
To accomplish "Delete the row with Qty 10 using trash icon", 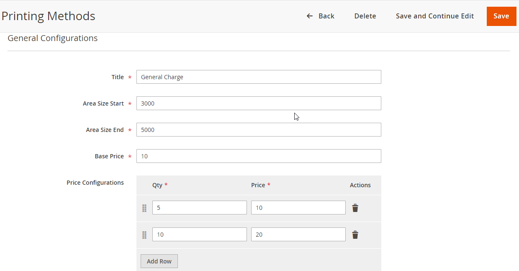I will tap(355, 234).
